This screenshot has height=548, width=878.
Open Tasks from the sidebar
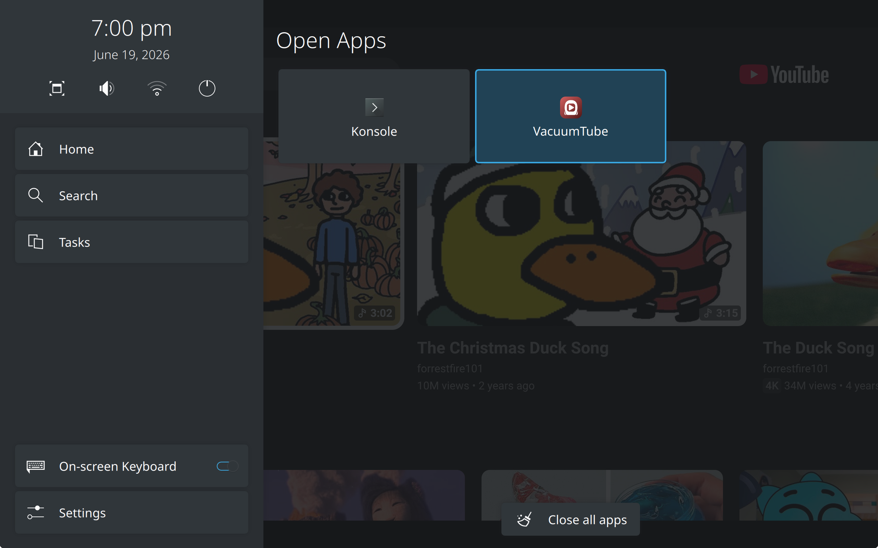[132, 242]
